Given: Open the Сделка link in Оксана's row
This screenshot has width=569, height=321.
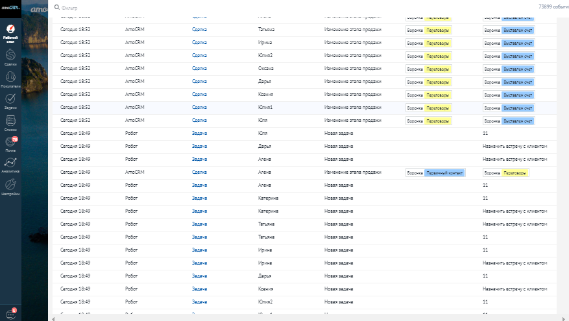Looking at the screenshot, I should click(199, 68).
